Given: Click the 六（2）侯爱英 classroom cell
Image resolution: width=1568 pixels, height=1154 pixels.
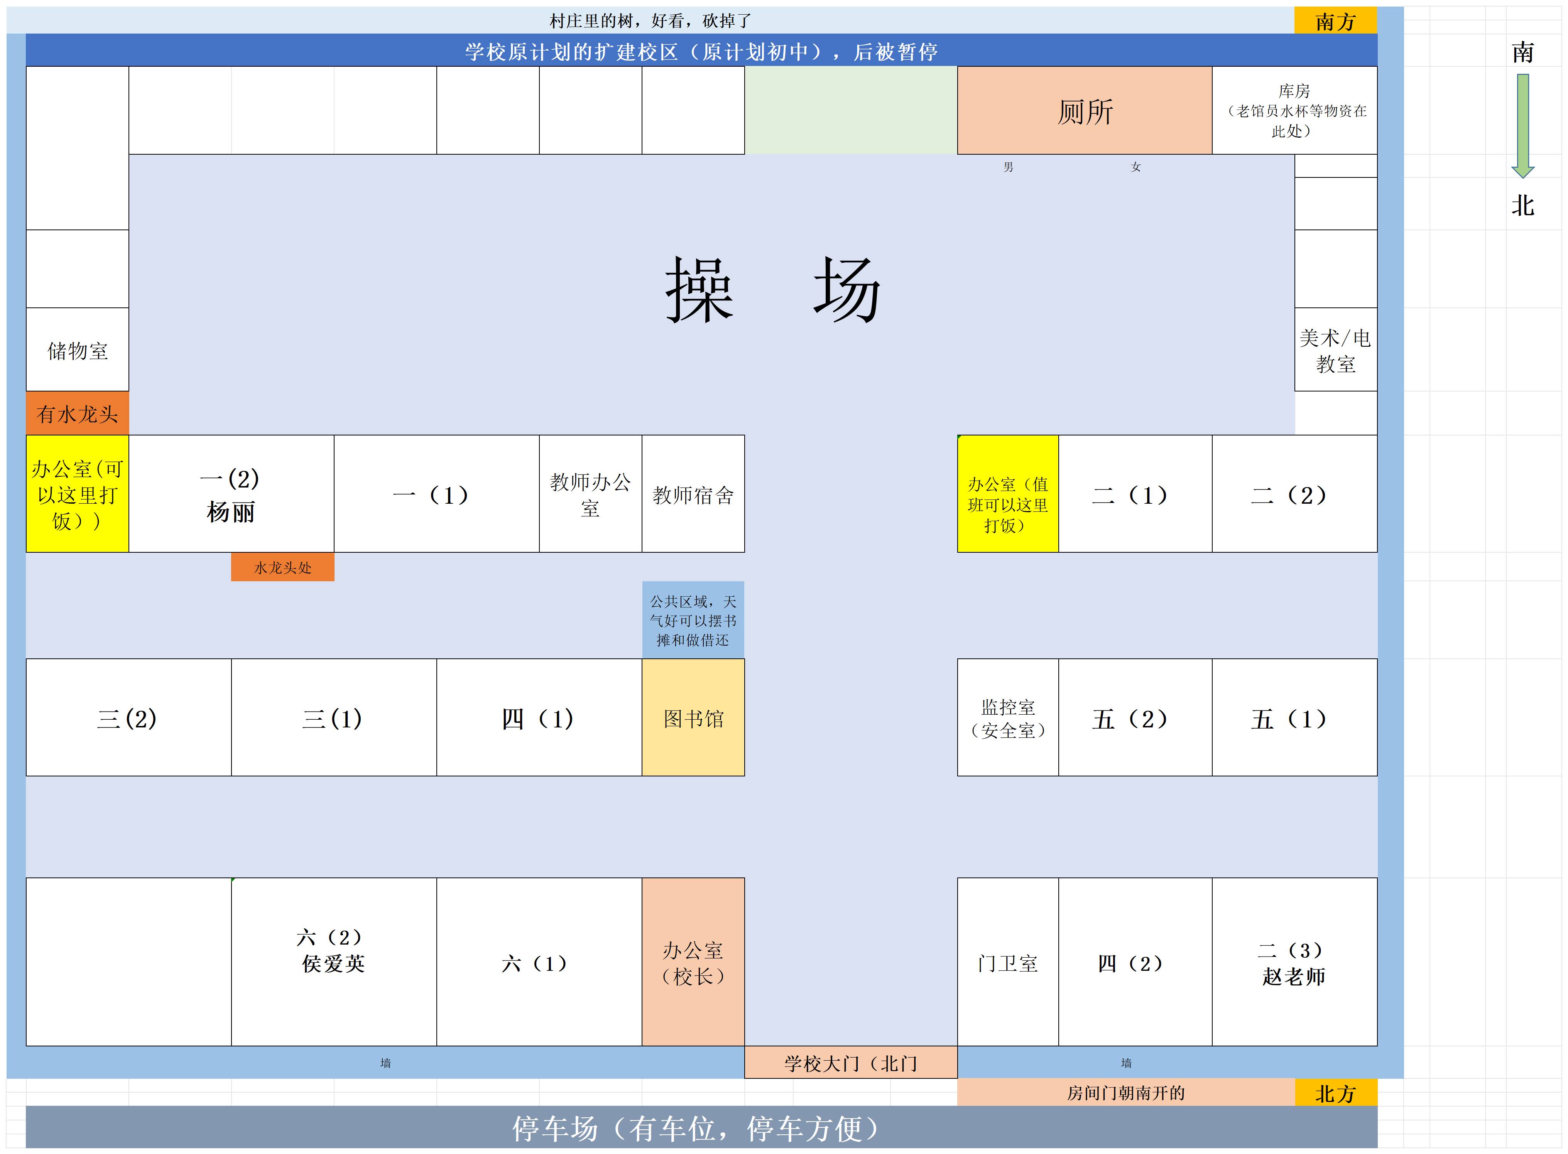Looking at the screenshot, I should tap(333, 961).
